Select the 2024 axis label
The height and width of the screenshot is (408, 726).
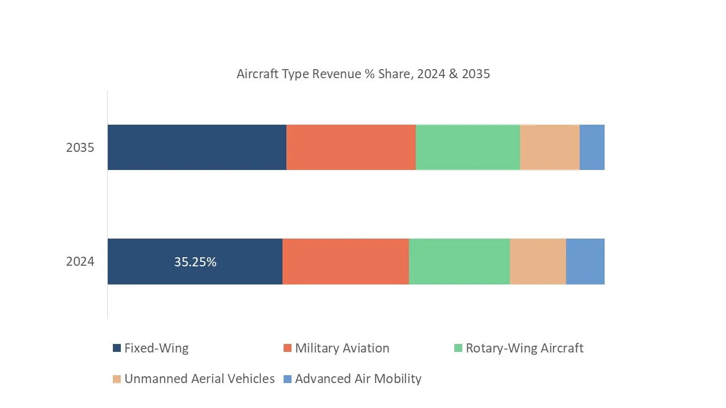tap(80, 262)
